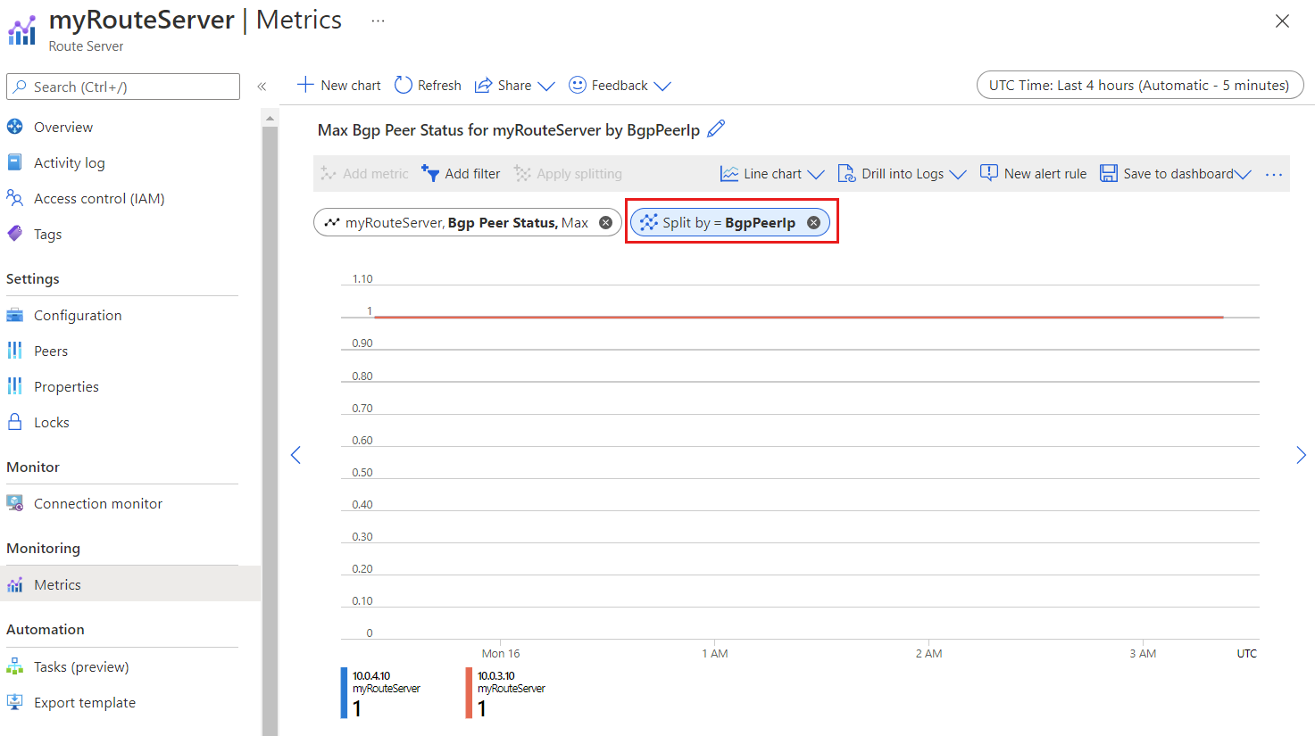Click the Add filter button
1315x736 pixels.
click(461, 173)
